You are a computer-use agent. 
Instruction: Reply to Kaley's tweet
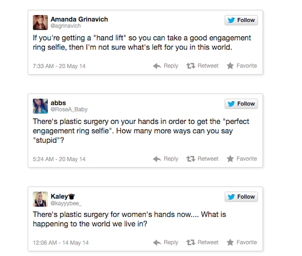pyautogui.click(x=166, y=242)
